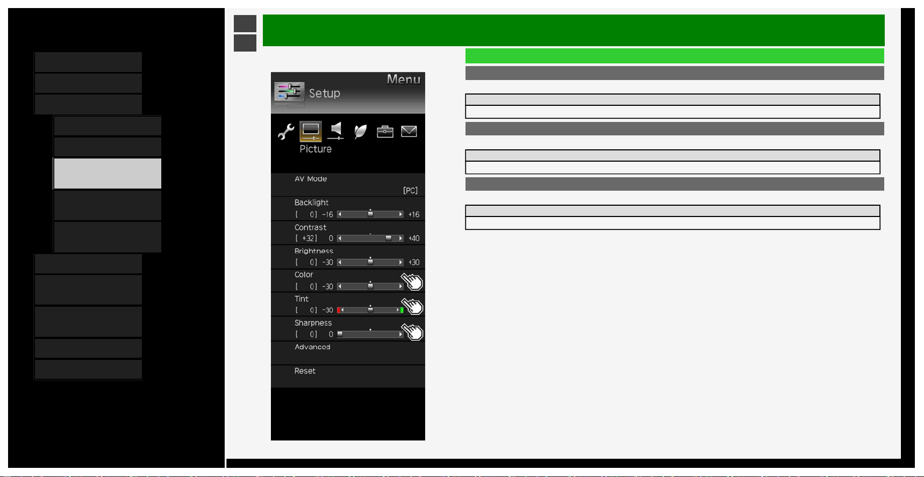Click Brightness slider right arrow

pos(400,263)
